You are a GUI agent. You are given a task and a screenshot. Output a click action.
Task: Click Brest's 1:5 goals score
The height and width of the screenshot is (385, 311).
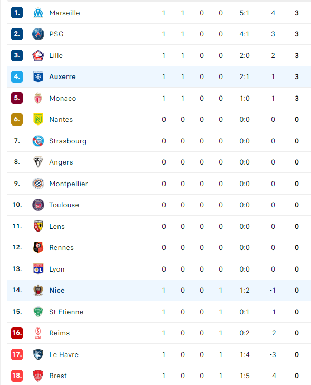pyautogui.click(x=245, y=376)
